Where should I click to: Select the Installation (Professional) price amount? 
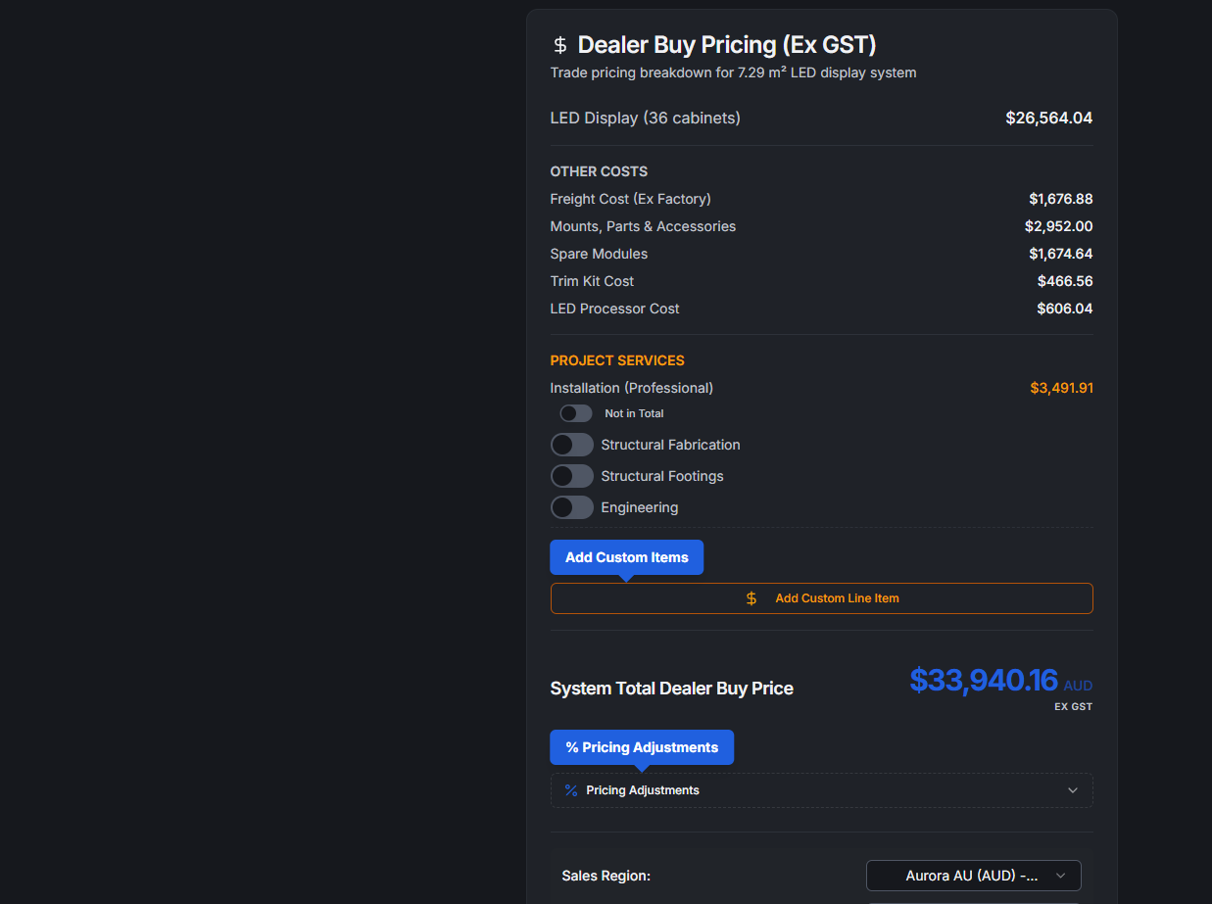(1062, 388)
